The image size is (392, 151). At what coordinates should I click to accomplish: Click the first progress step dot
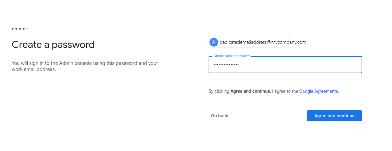click(x=13, y=29)
